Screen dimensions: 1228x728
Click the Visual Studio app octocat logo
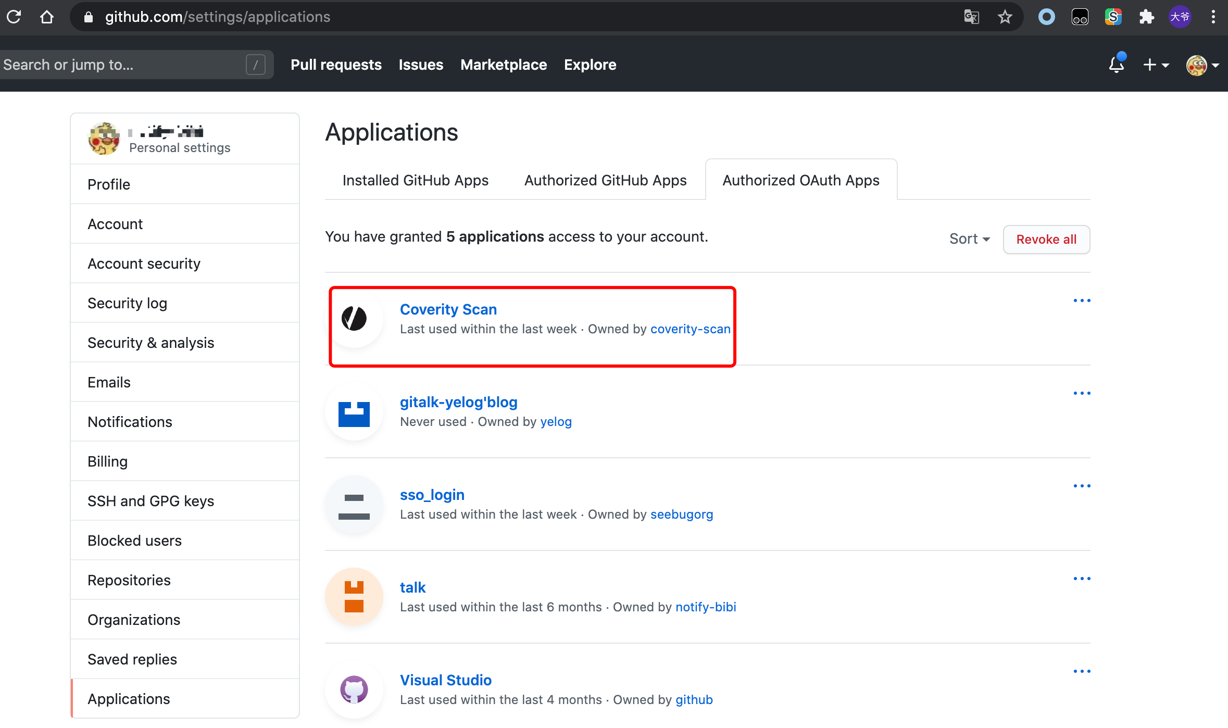(354, 689)
